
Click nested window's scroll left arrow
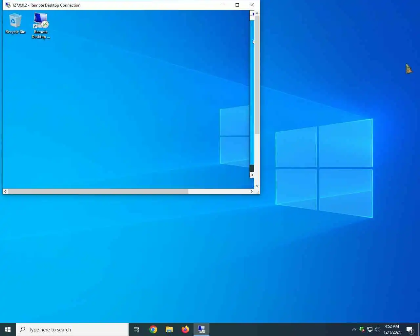252,175
